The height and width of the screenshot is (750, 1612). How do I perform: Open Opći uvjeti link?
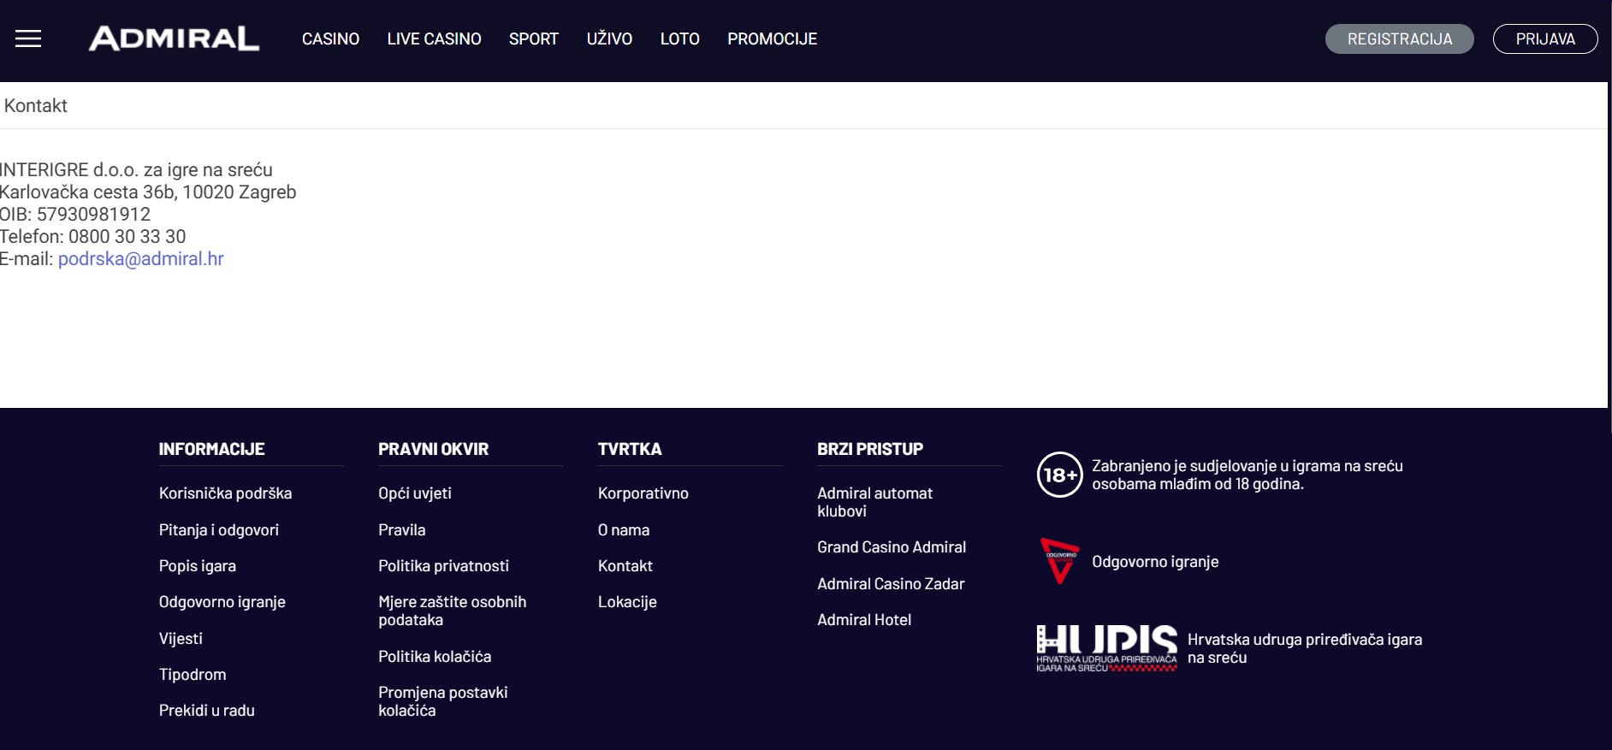tap(415, 493)
